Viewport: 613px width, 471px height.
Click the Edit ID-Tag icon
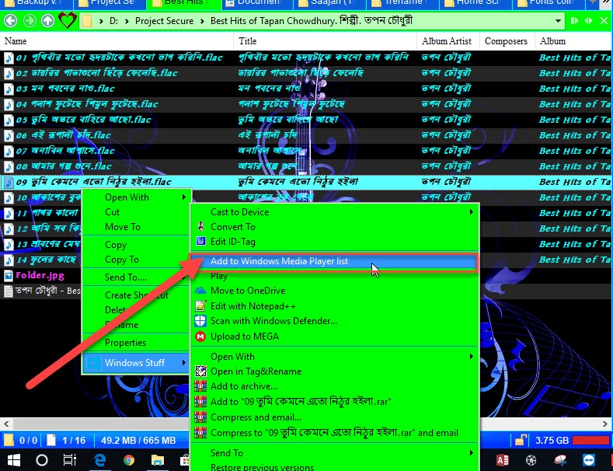[x=200, y=242]
